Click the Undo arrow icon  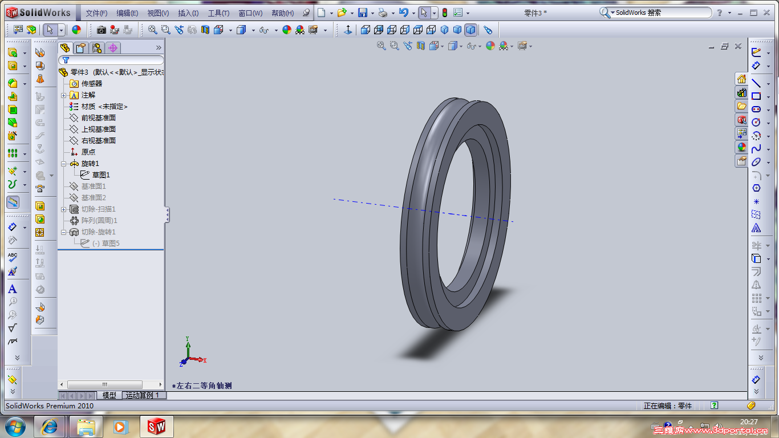[x=403, y=13]
